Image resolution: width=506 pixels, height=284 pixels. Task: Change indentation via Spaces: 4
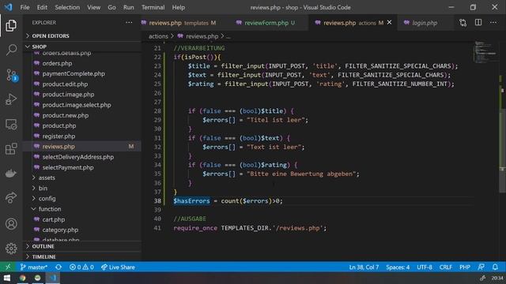click(x=398, y=267)
